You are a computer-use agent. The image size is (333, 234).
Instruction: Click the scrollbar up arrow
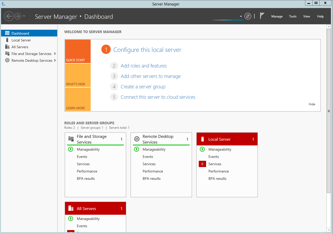tap(329, 27)
